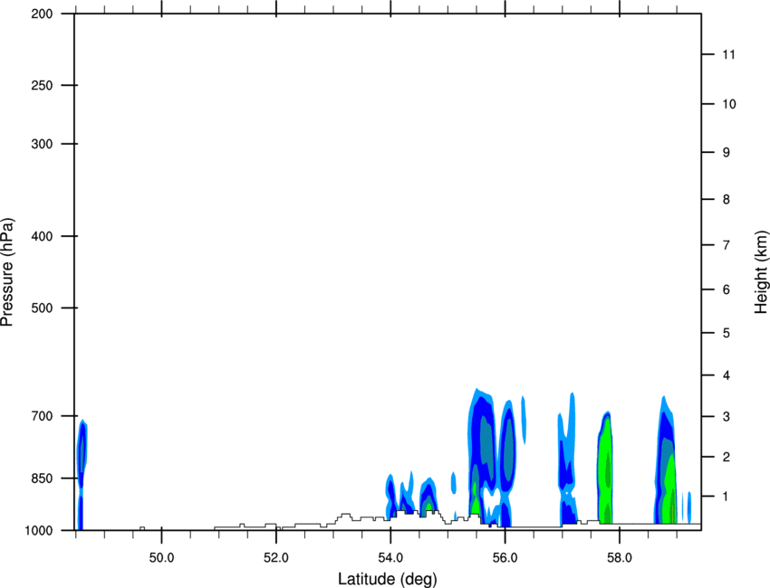The image size is (770, 588).
Task: Click the small contour blob at 54.0 latitude
Action: 390,496
